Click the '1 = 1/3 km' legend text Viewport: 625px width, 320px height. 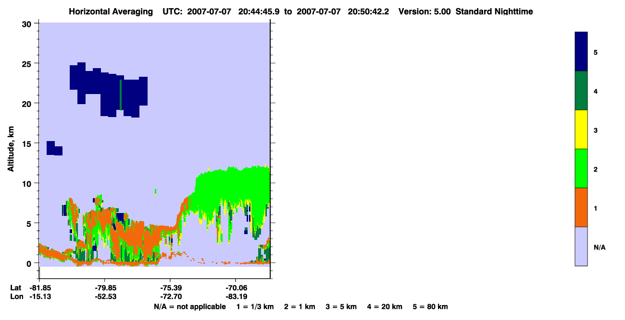255,307
